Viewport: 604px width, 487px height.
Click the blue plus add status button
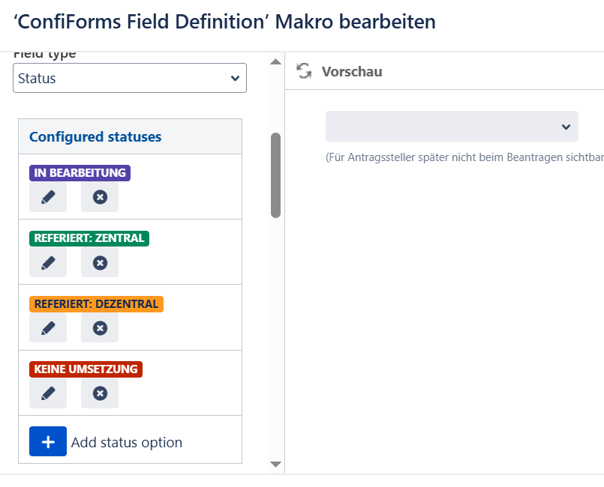point(48,441)
